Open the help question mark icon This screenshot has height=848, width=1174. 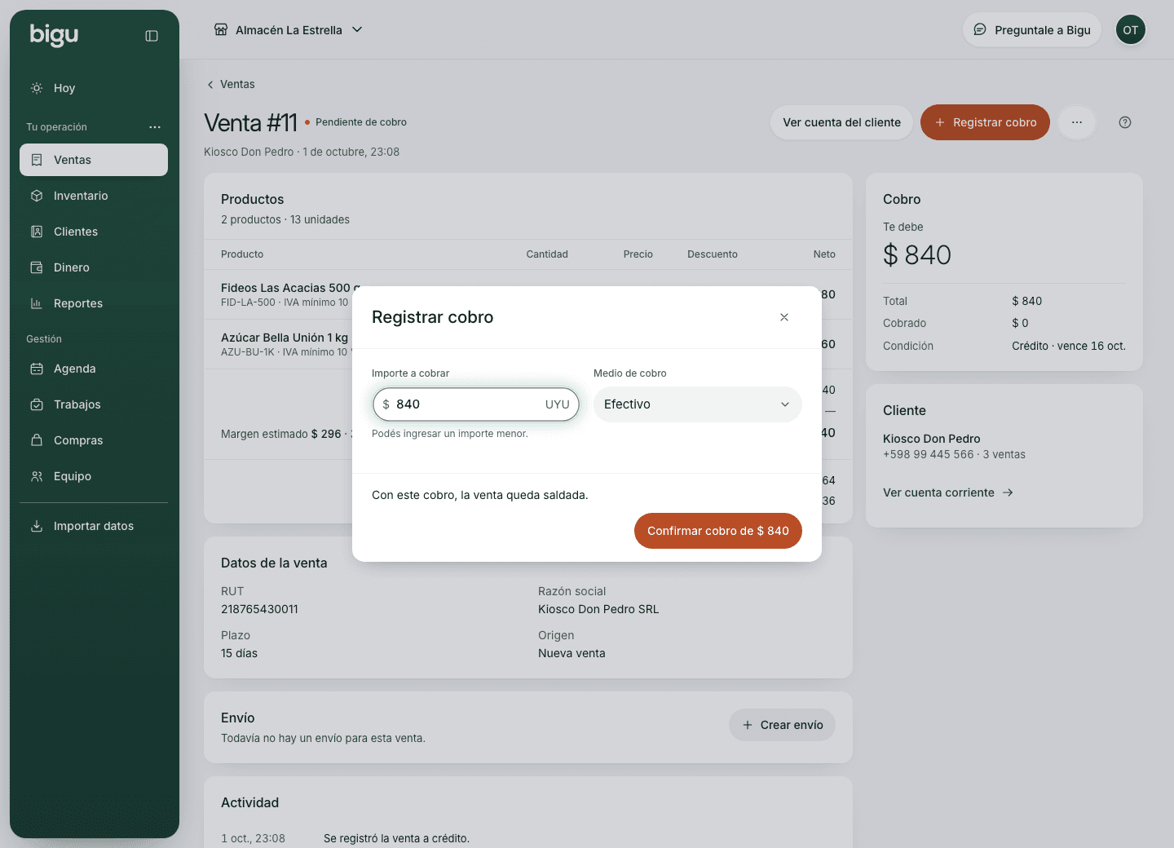1125,122
